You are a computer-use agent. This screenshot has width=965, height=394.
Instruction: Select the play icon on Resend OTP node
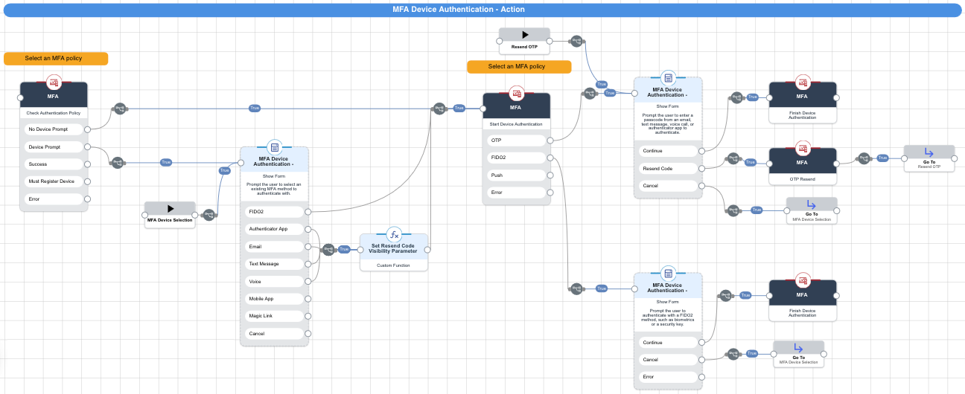524,34
